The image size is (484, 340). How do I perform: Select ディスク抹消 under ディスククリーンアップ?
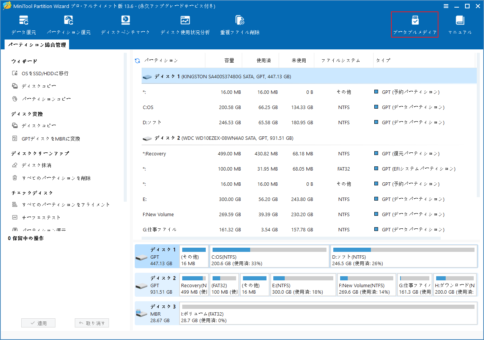[x=32, y=165]
